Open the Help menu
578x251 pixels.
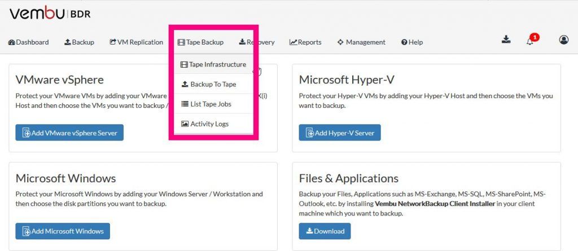pyautogui.click(x=412, y=42)
